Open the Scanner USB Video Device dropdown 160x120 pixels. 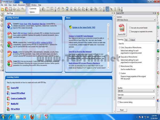pyautogui.click(x=136, y=20)
